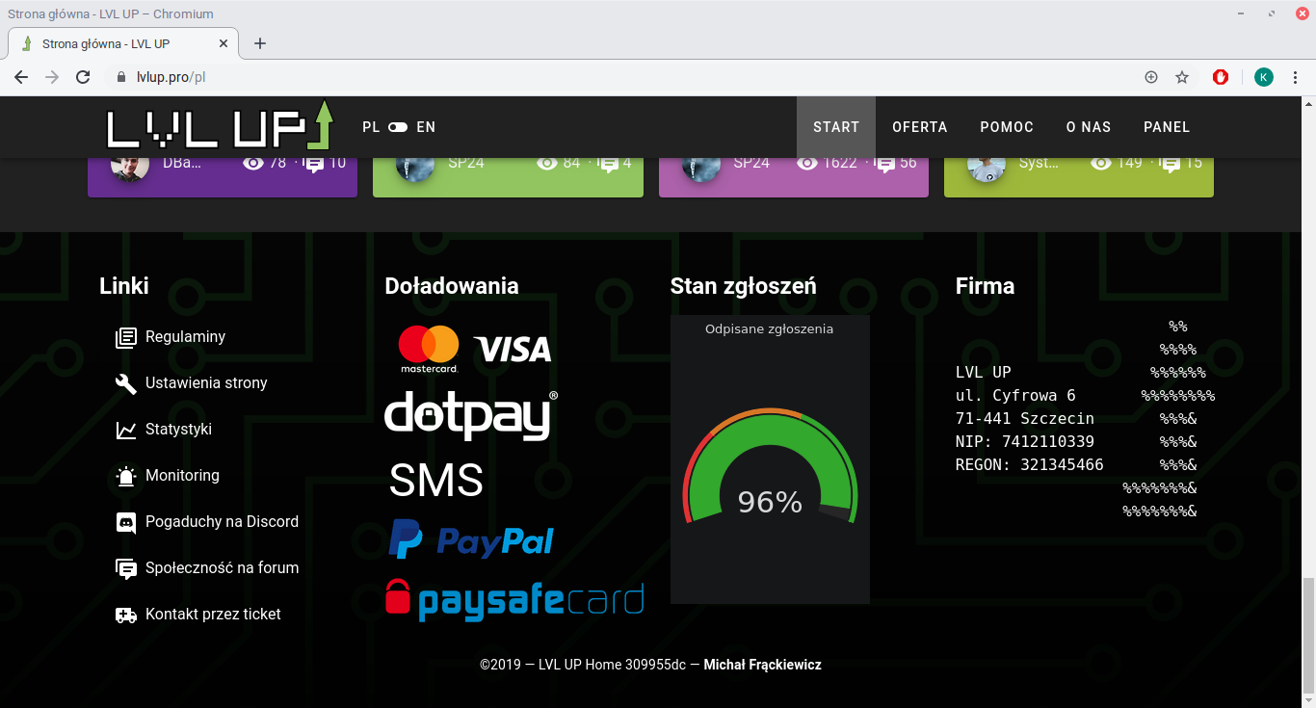
Task: Reload the page with the refresh button
Action: coord(83,77)
